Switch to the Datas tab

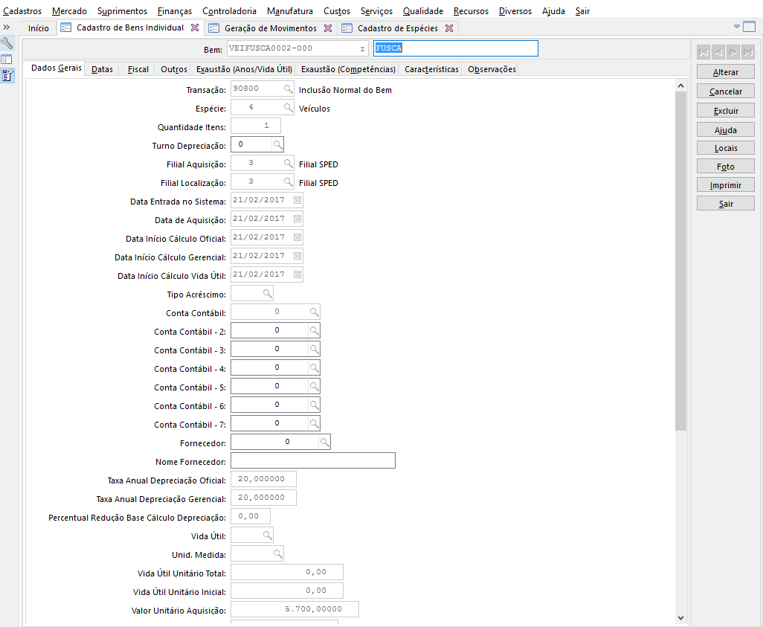click(x=102, y=69)
